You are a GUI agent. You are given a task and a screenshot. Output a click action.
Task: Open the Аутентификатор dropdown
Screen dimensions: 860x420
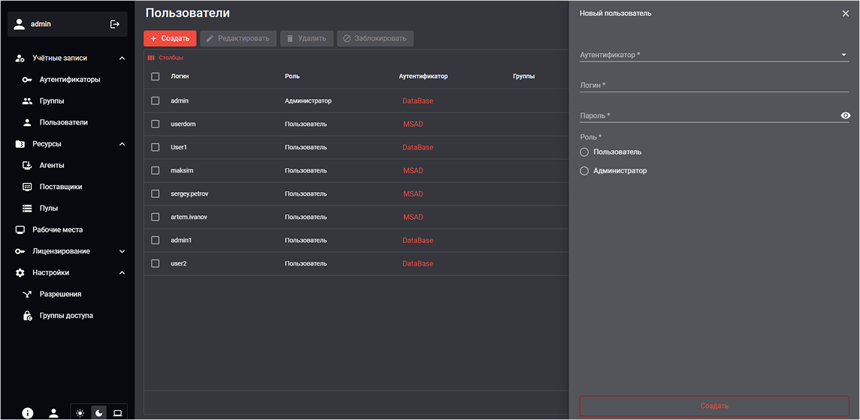click(x=714, y=55)
